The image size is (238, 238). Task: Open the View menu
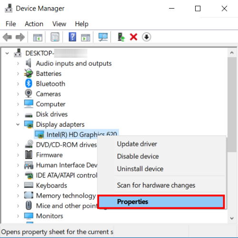click(x=59, y=24)
